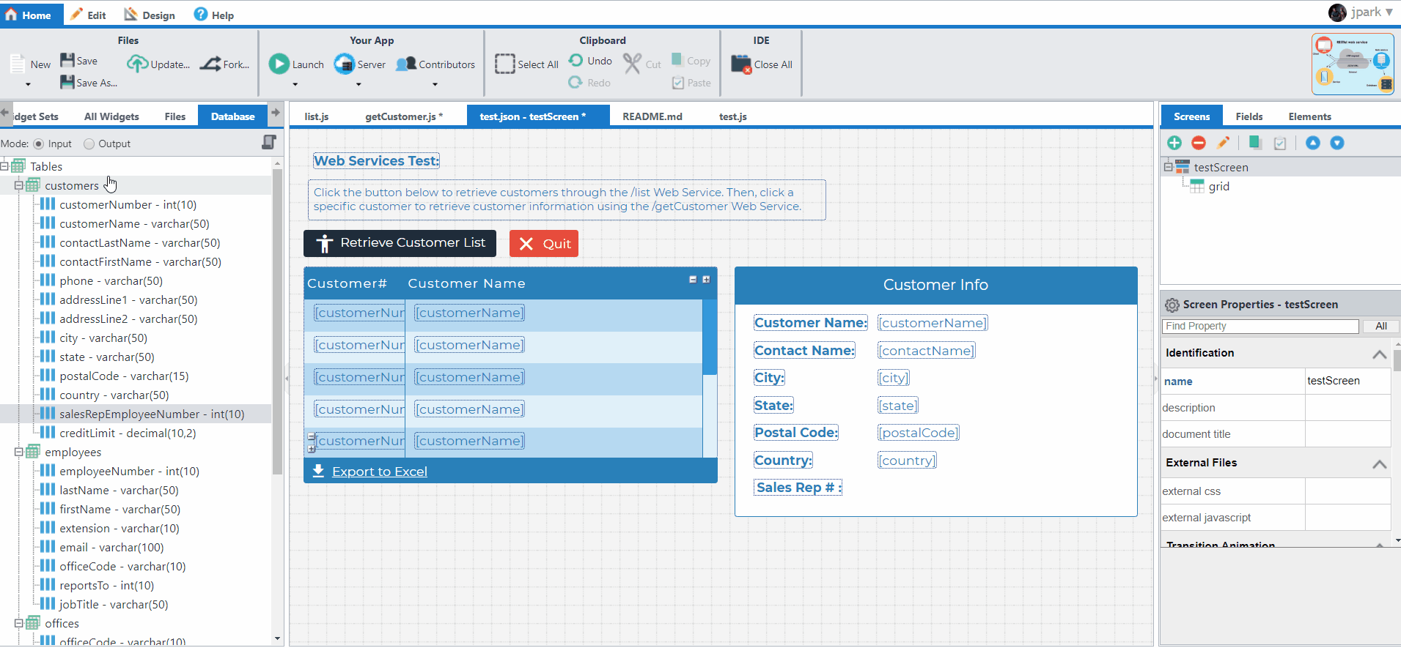This screenshot has width=1401, height=648.
Task: Collapse the Tables tree root
Action: [x=4, y=166]
